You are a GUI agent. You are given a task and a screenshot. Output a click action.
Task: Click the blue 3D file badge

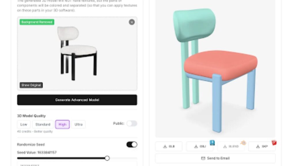[212, 143]
